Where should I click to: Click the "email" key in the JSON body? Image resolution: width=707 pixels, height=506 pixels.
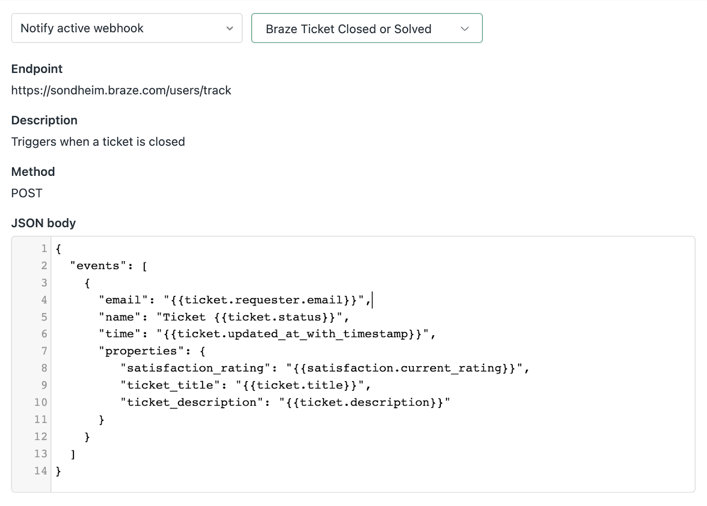click(120, 300)
